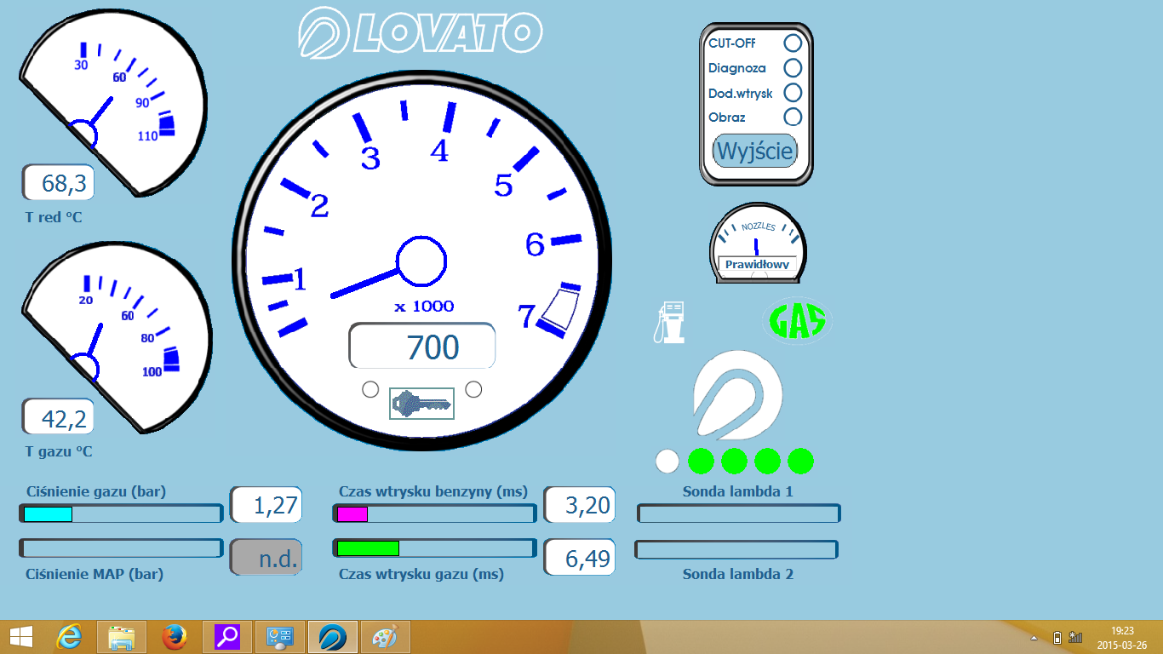Click the taskbar clock showing 19:23

coord(1123,631)
